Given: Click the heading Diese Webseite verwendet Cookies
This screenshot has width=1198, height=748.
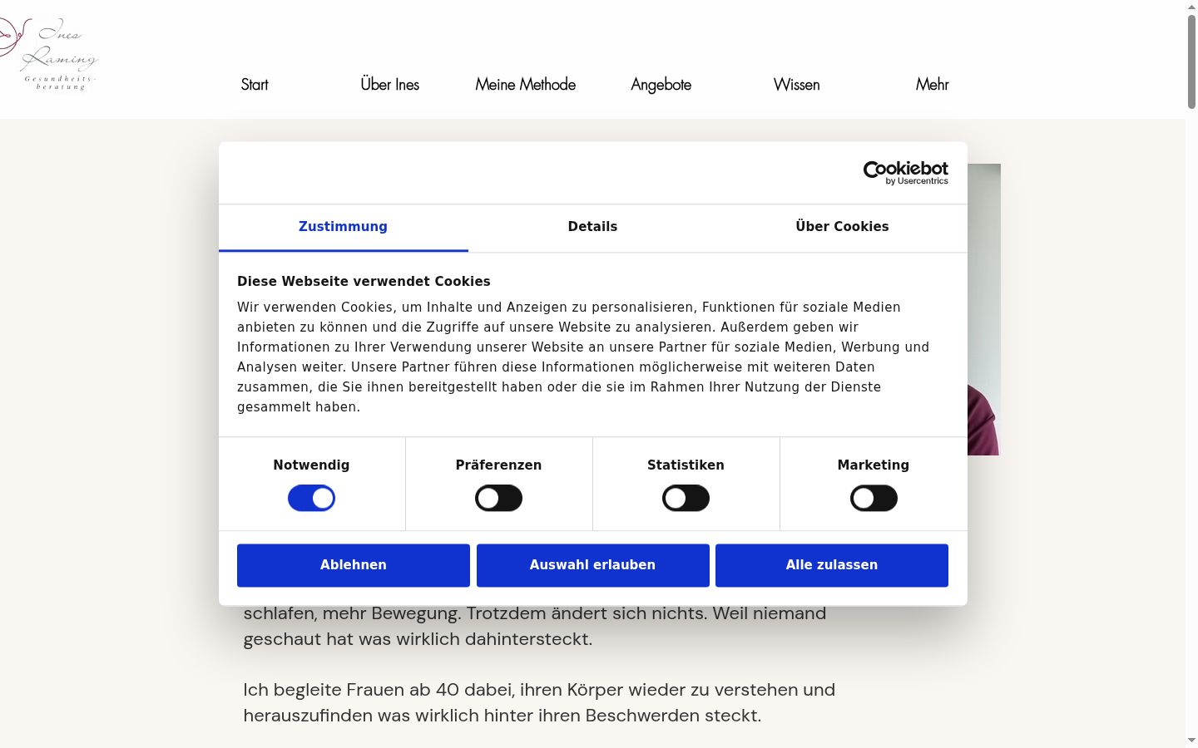Looking at the screenshot, I should pos(364,282).
